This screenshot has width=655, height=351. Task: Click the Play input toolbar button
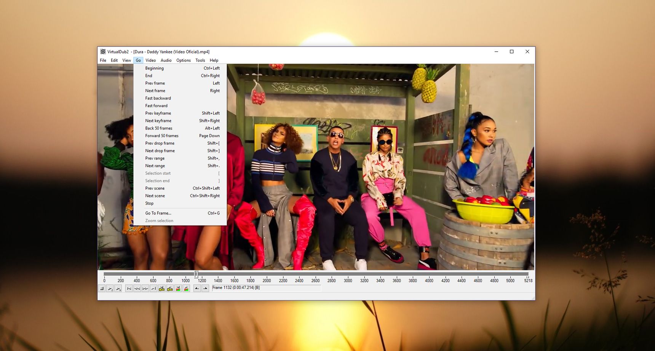coord(110,289)
